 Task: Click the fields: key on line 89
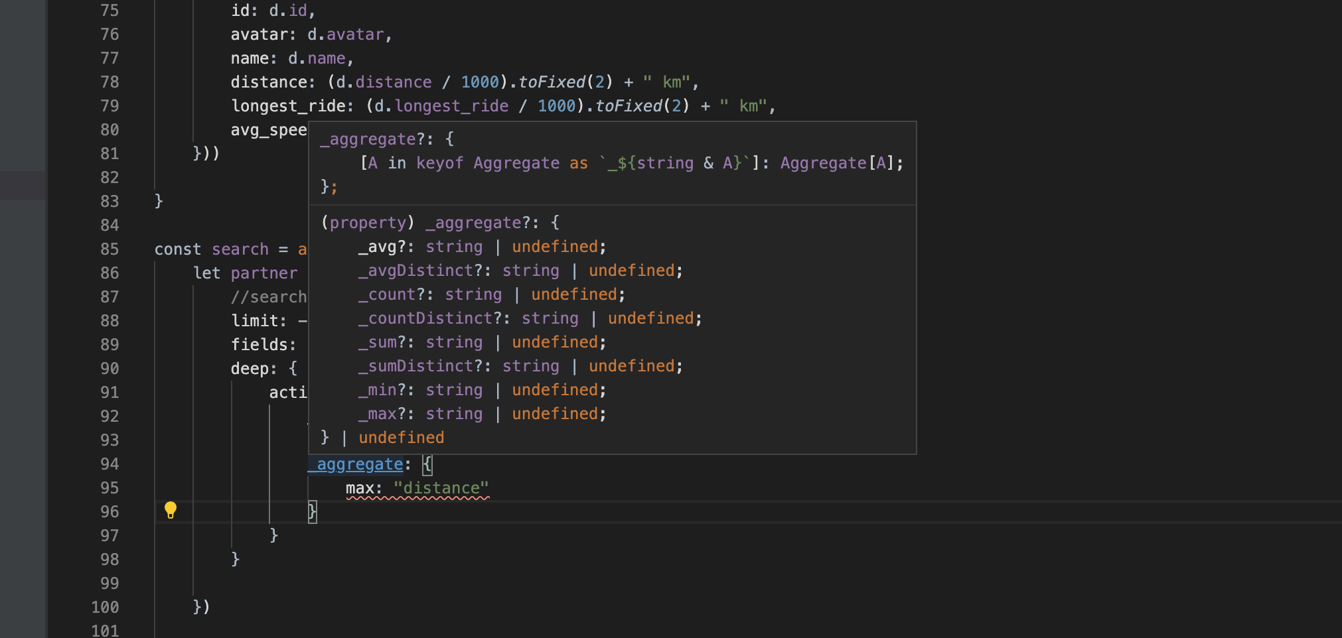[263, 345]
